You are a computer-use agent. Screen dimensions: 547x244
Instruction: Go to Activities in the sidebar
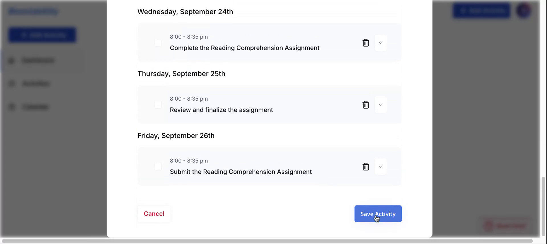coord(36,84)
